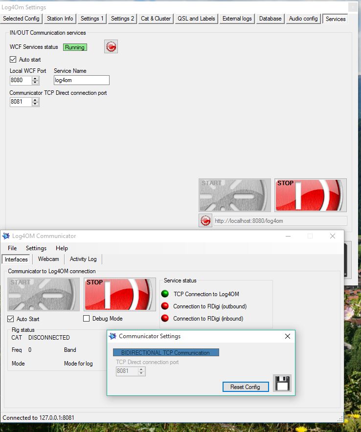This screenshot has height=432, width=361.
Task: Switch to Settings 1 tab
Action: (92, 19)
